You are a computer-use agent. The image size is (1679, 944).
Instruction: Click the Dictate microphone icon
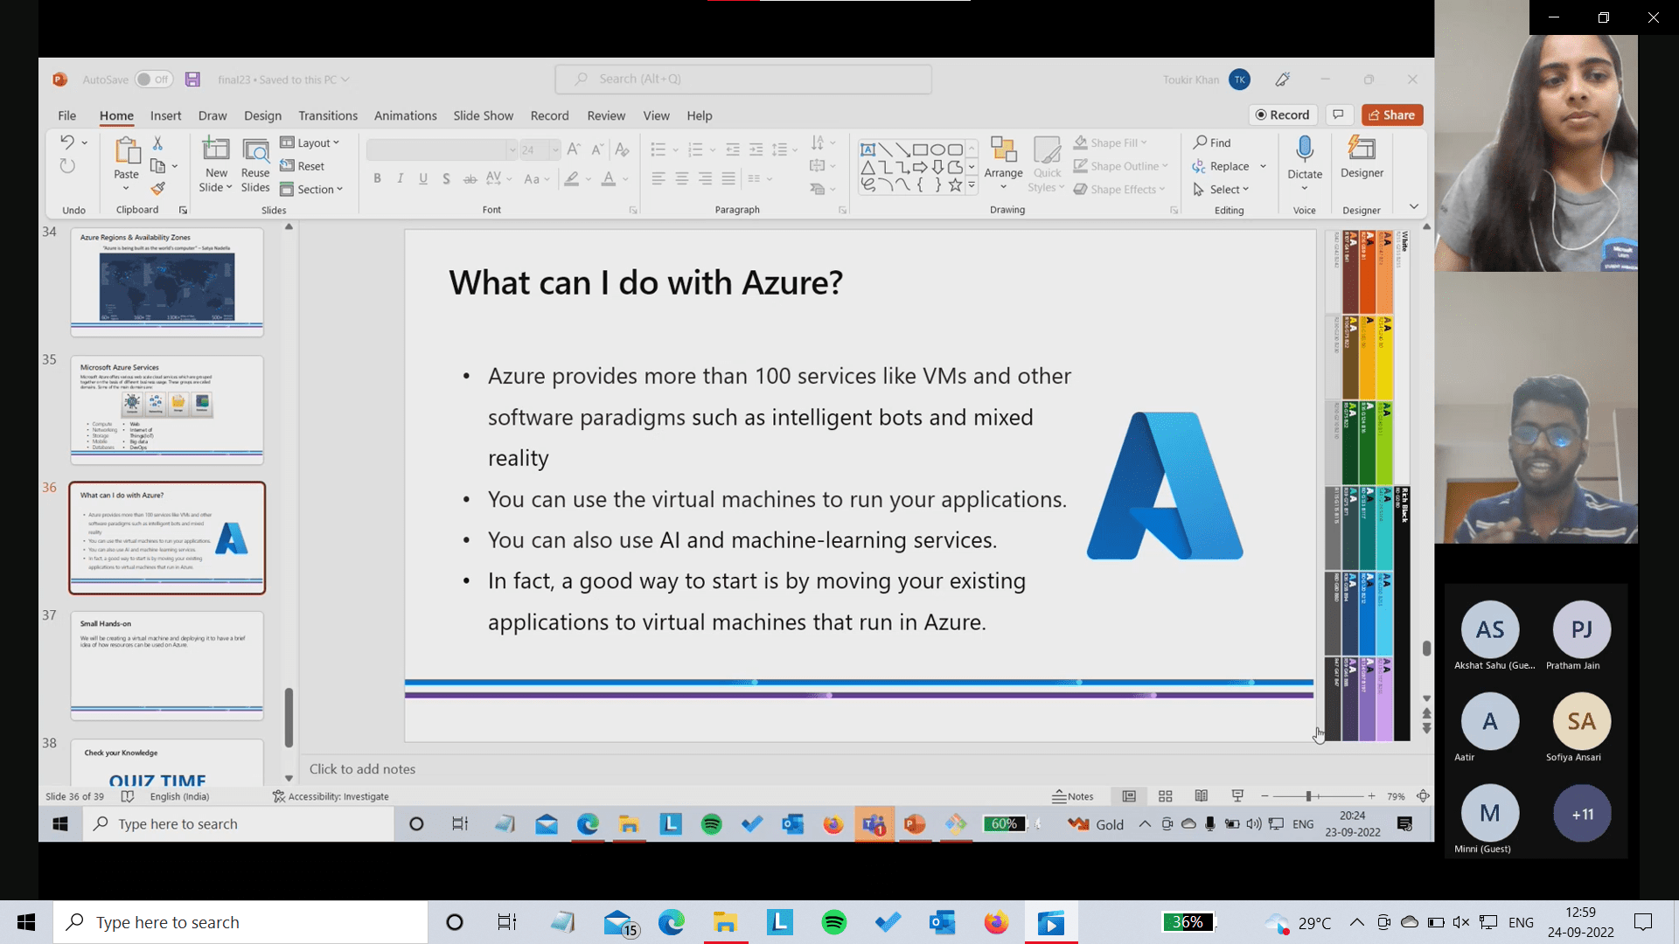1305,149
